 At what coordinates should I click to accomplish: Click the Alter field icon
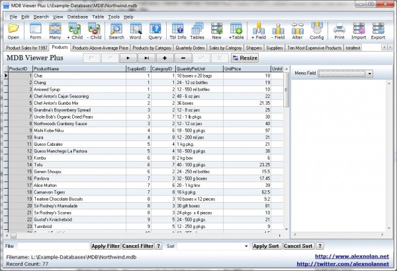point(298,31)
